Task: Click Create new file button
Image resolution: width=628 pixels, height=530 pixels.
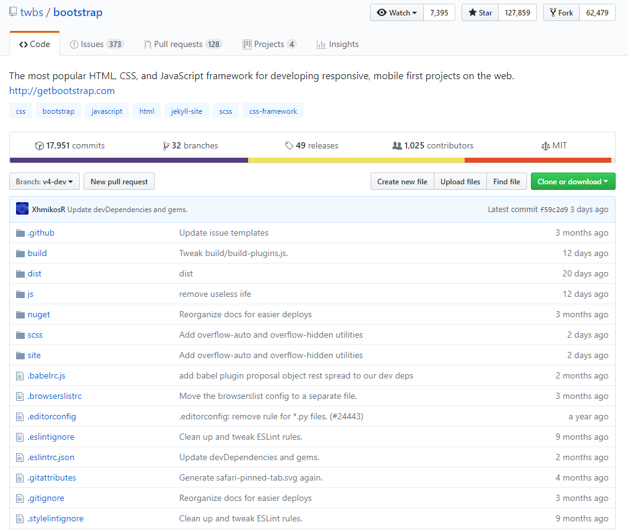Action: (402, 182)
